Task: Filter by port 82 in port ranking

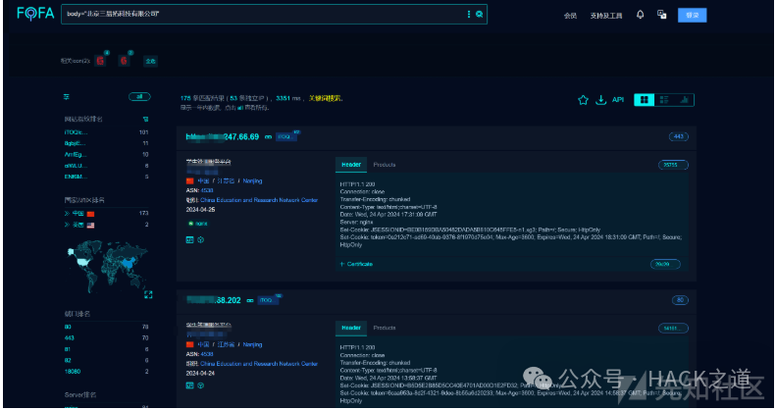Action: [68, 361]
